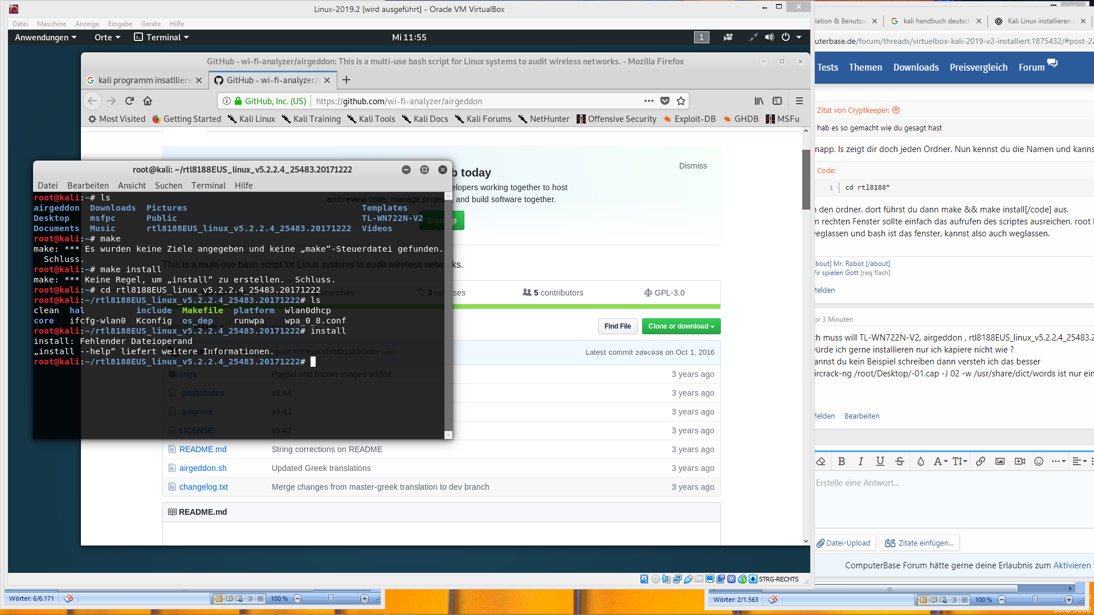Screen dimensions: 1094x615
Task: Open the emoji smiley picker in editor
Action: pyautogui.click(x=1039, y=461)
